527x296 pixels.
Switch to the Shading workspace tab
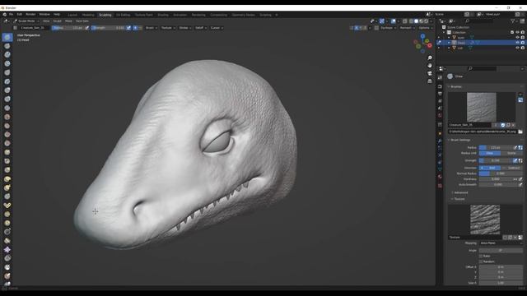pos(163,15)
